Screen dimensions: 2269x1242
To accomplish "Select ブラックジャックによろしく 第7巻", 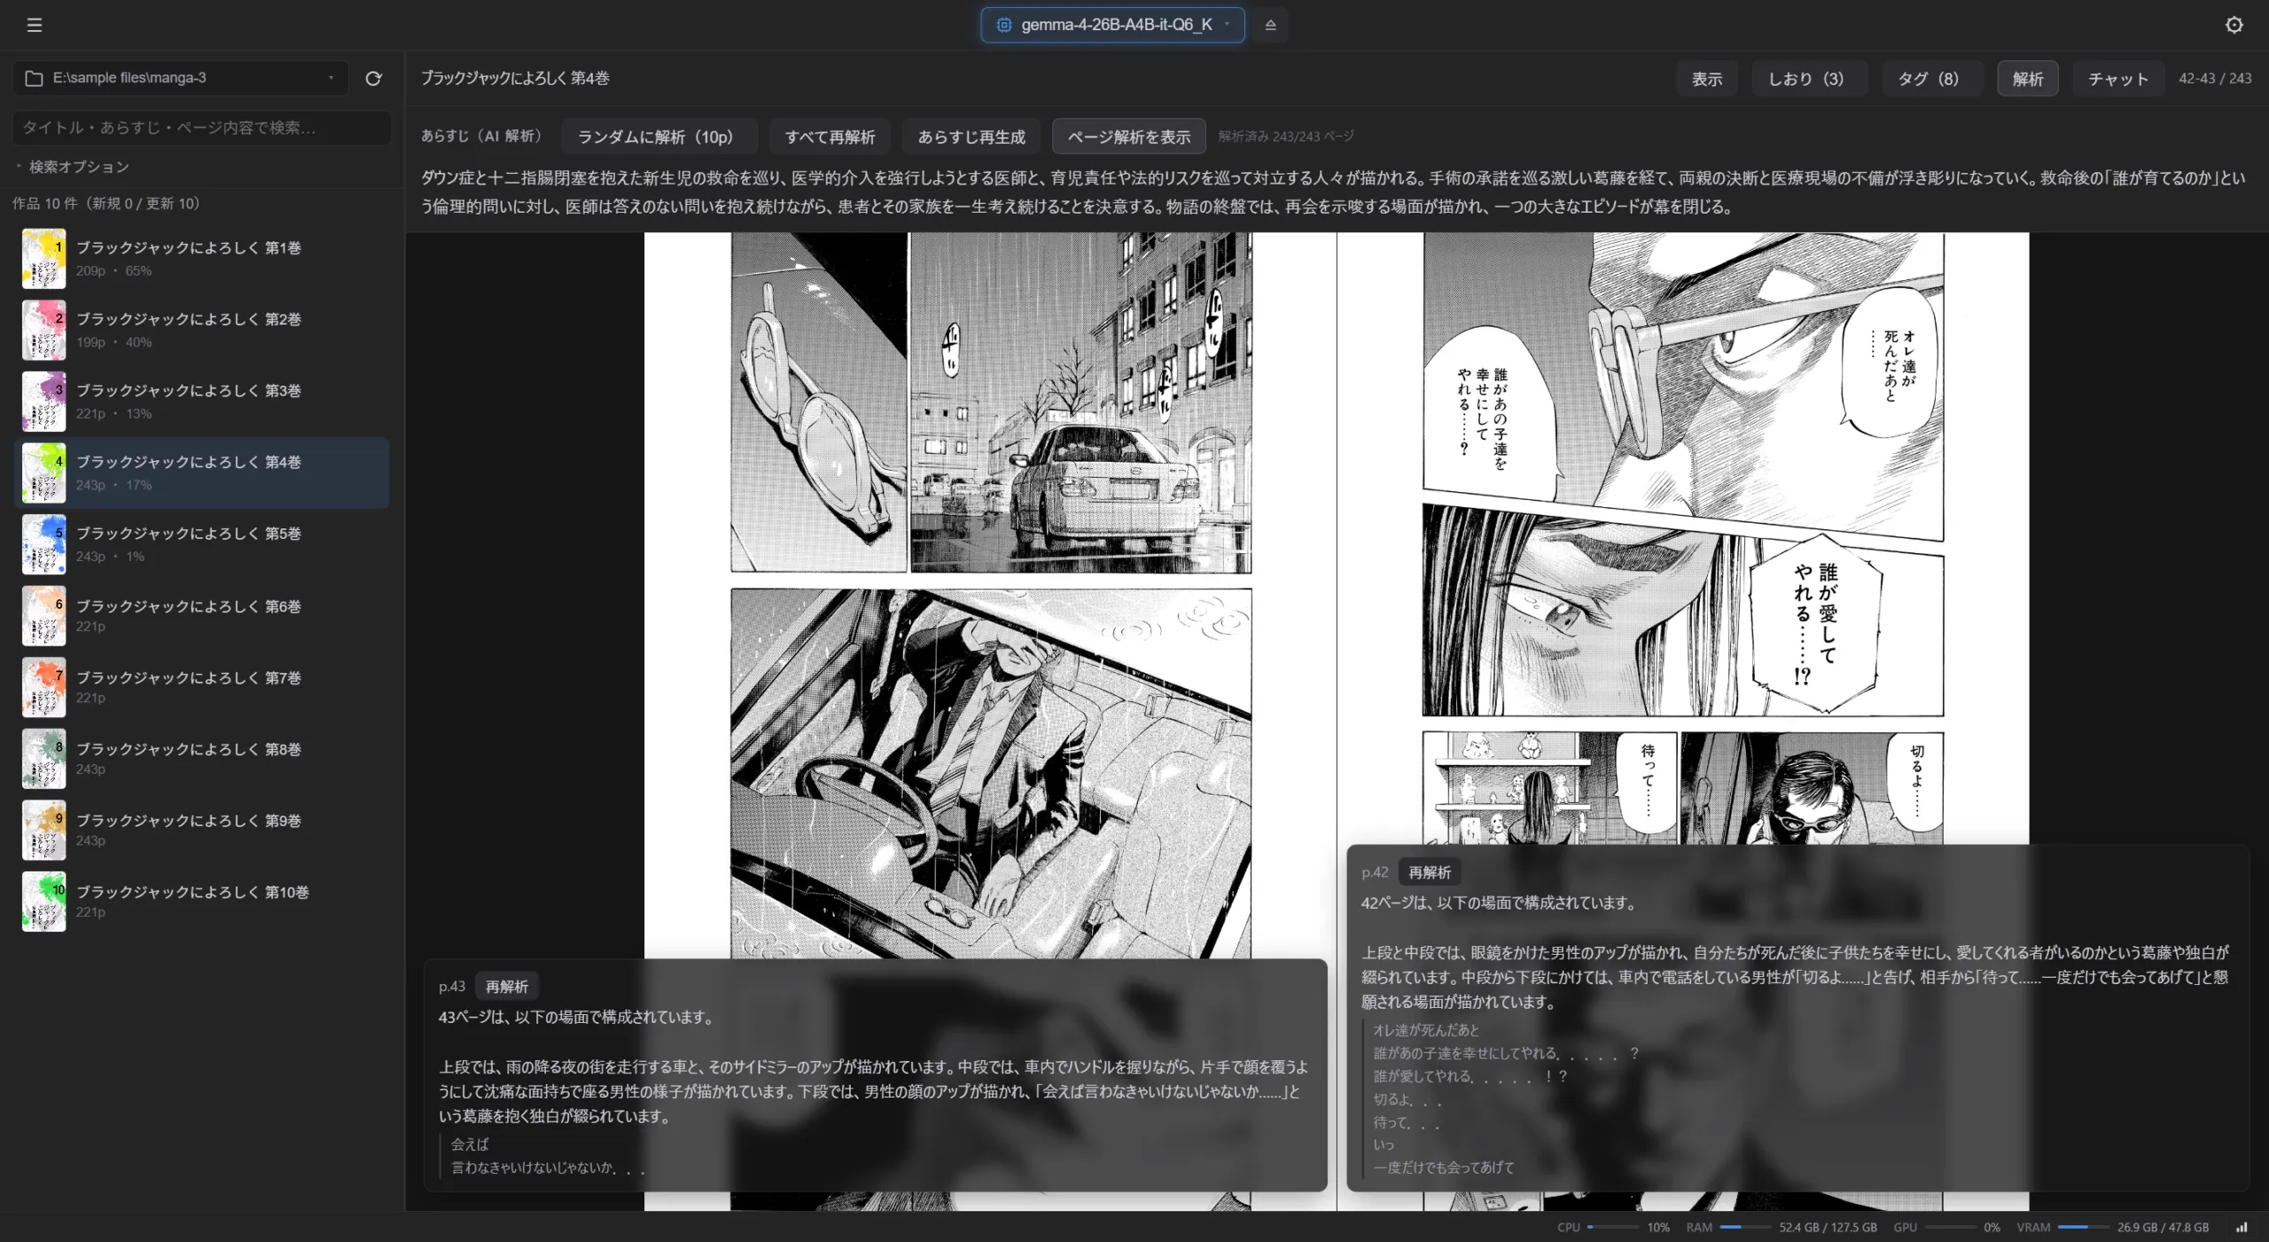I will (202, 687).
